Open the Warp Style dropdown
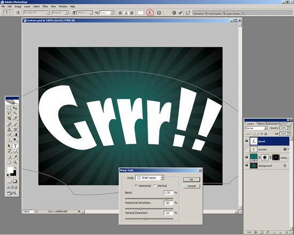294x235 pixels. click(x=162, y=177)
